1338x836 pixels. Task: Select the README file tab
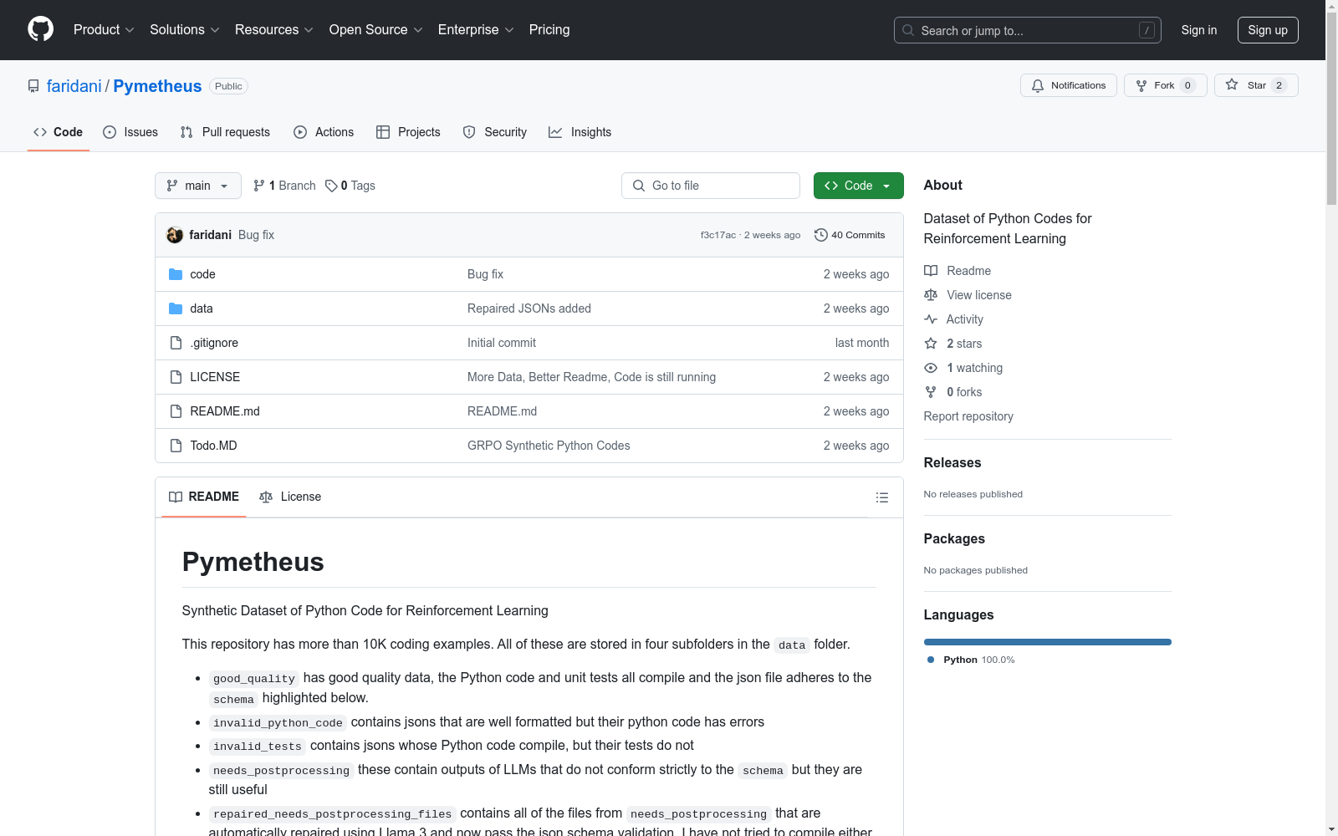(x=204, y=497)
